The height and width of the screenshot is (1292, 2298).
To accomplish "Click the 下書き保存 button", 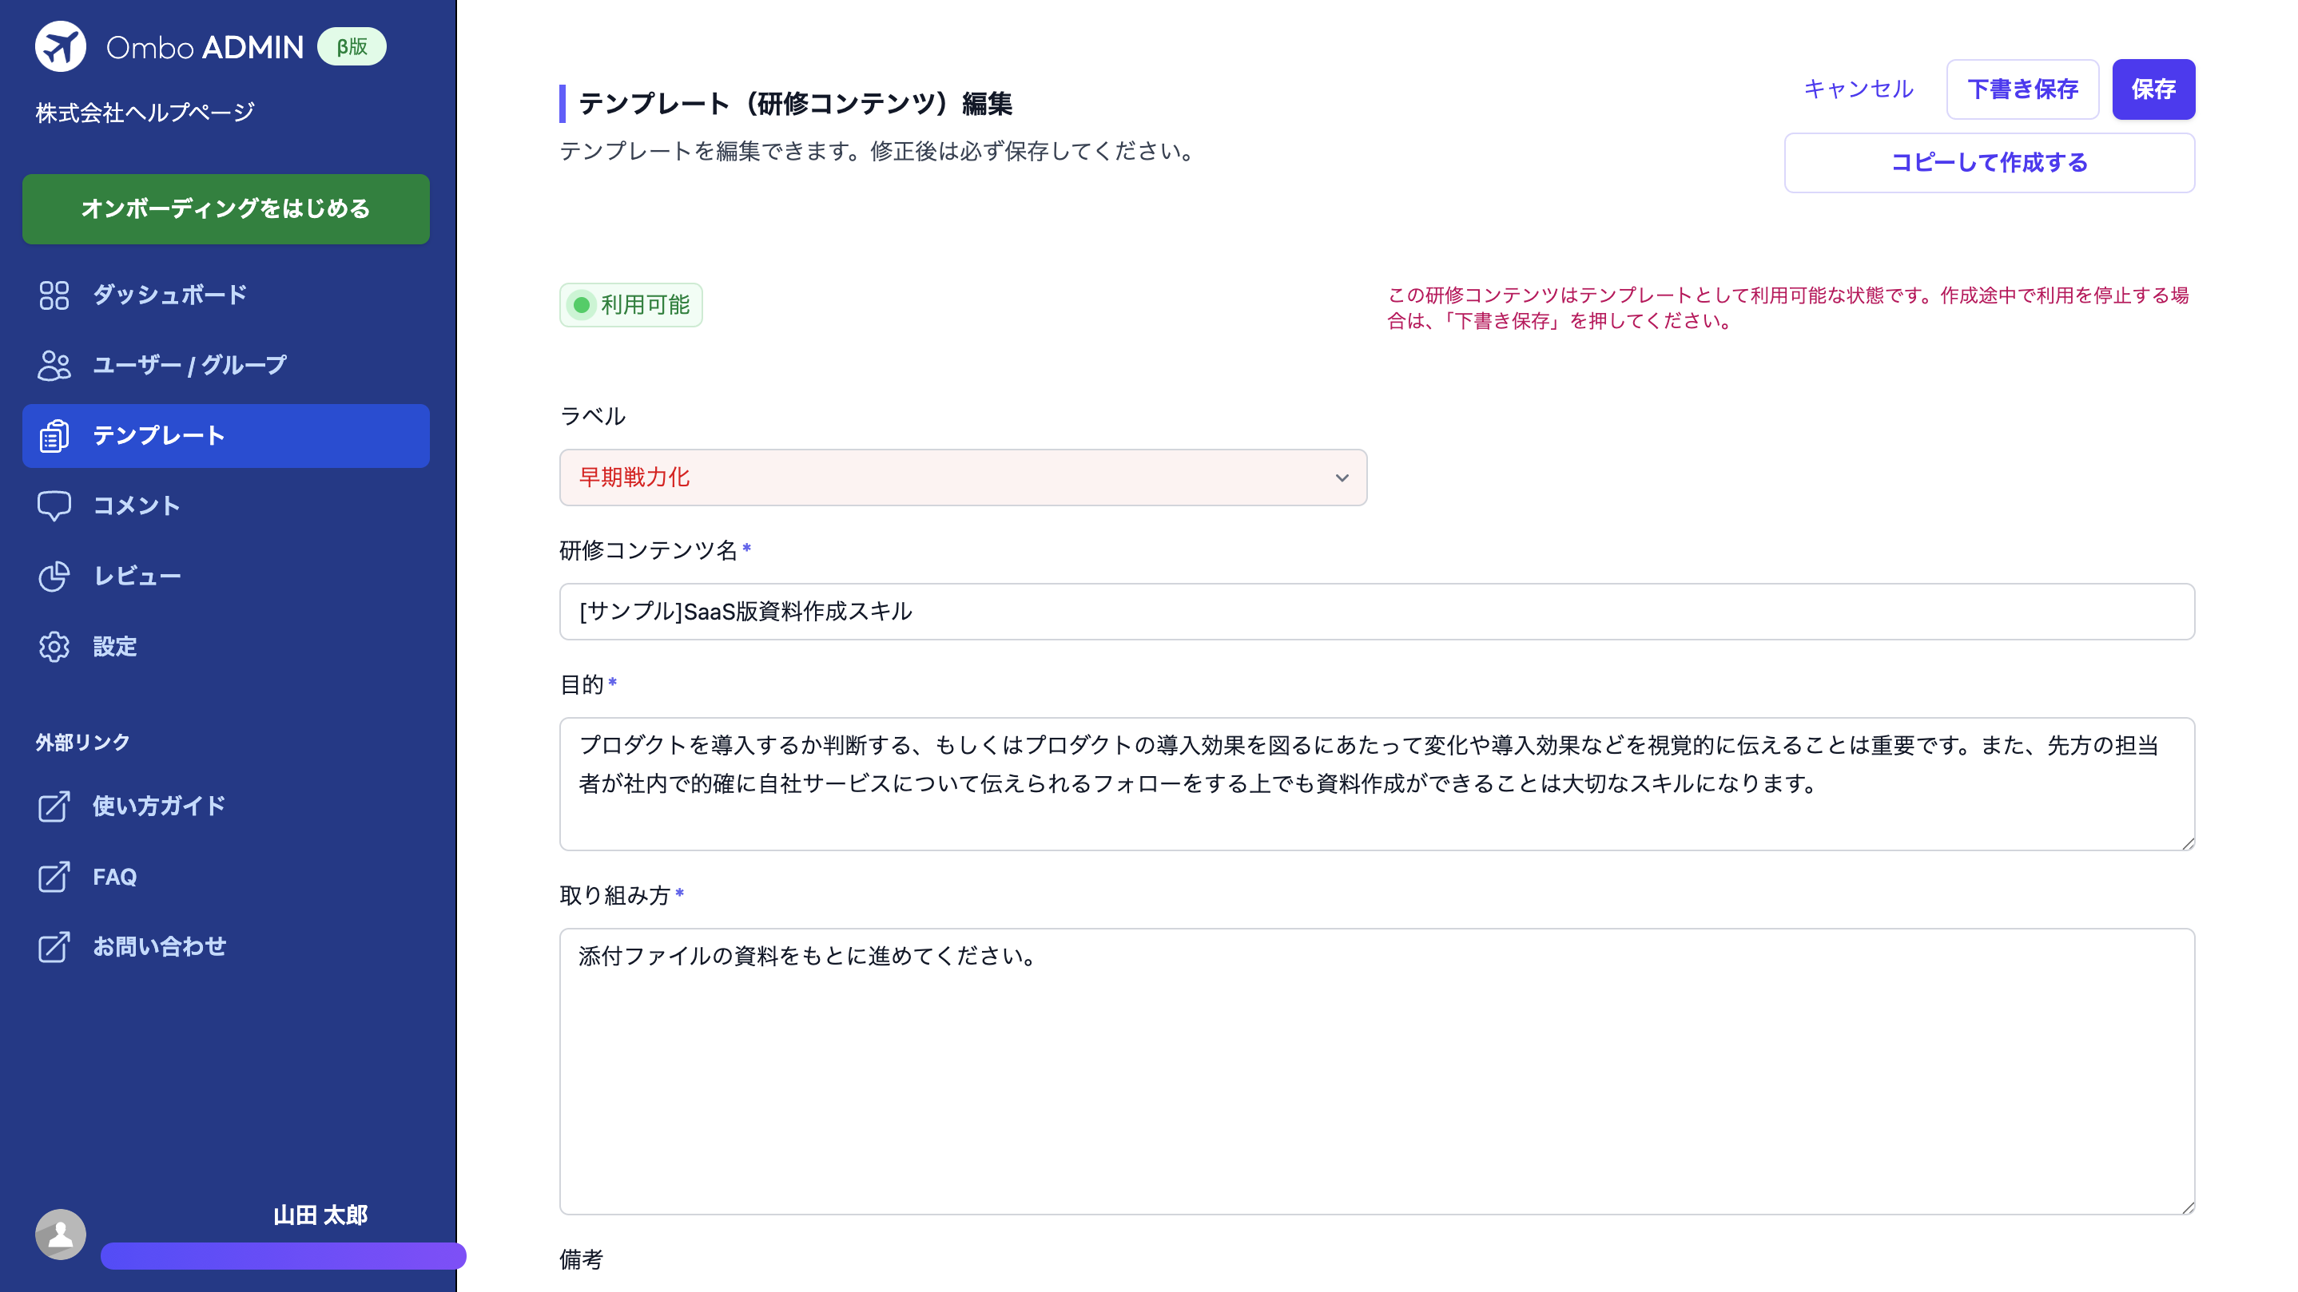I will click(2022, 89).
